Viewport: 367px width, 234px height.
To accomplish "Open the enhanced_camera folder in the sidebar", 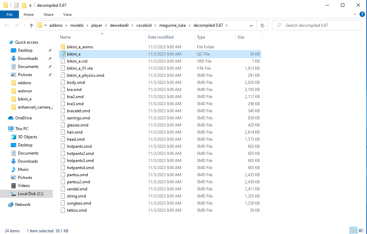I will (35, 107).
